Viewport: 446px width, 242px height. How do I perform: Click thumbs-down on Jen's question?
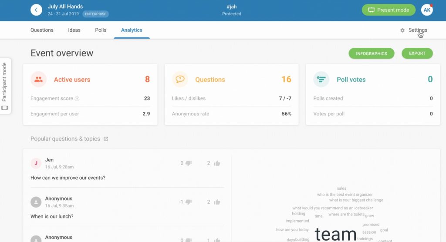tap(189, 163)
